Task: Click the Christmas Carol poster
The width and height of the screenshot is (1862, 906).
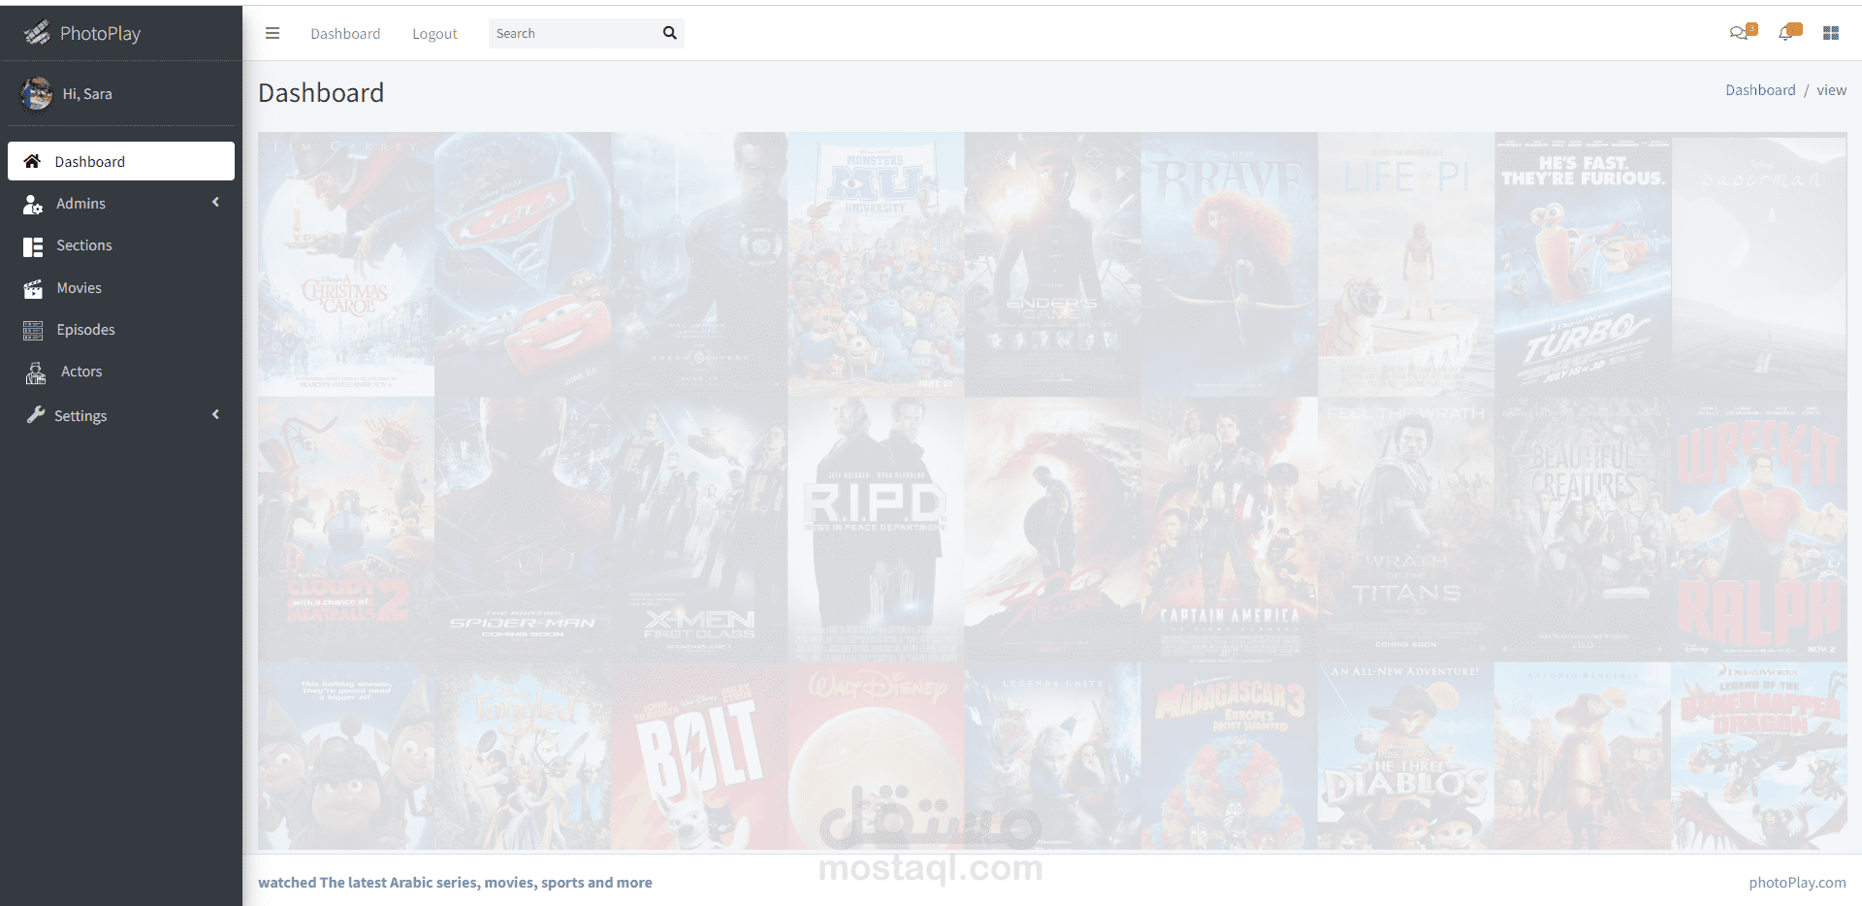Action: 346,264
